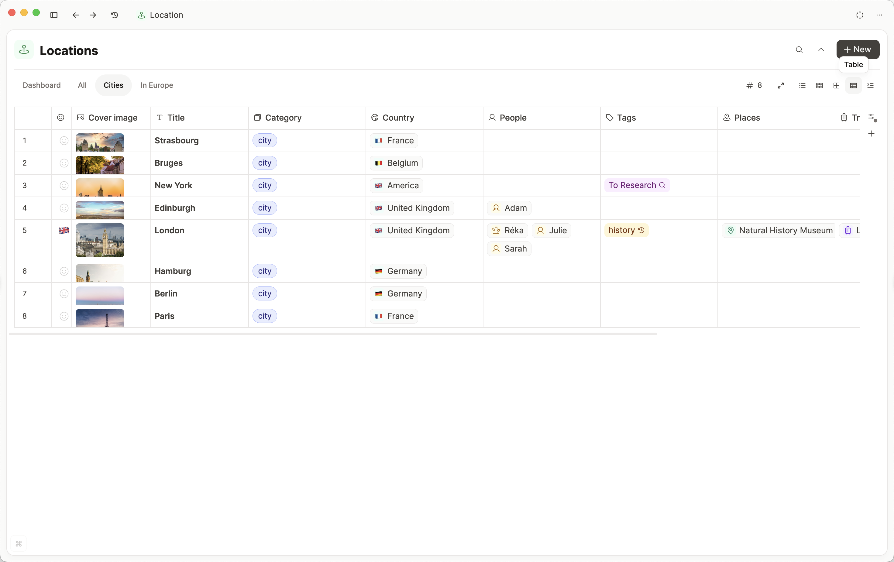
Task: Switch to the list view layout
Action: point(802,85)
